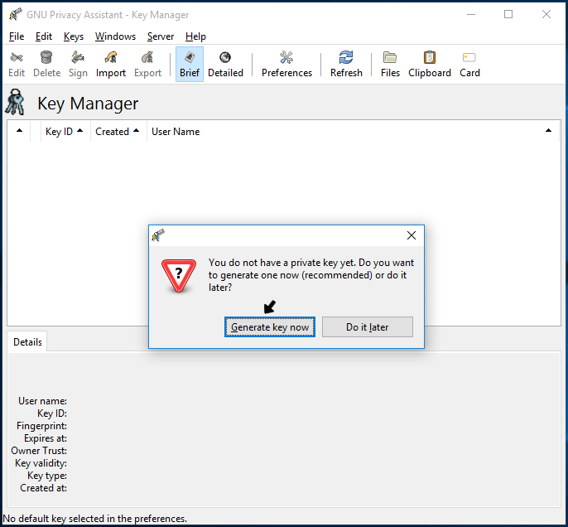This screenshot has height=527, width=568.
Task: Click the 'Expires at:' label in Details
Action: pos(46,438)
